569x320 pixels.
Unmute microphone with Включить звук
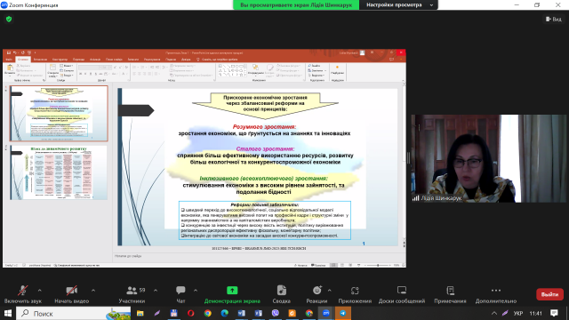tap(22, 294)
